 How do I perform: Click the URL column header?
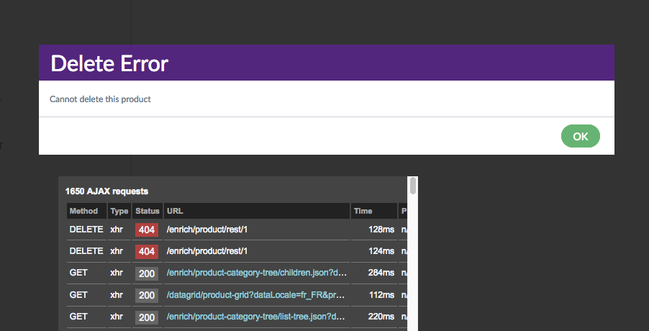tap(257, 211)
